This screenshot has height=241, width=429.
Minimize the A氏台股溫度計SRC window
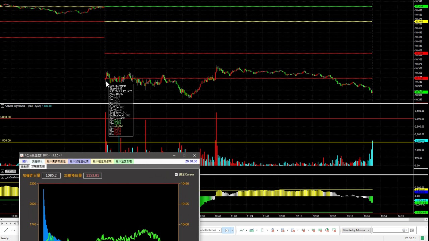[174, 156]
